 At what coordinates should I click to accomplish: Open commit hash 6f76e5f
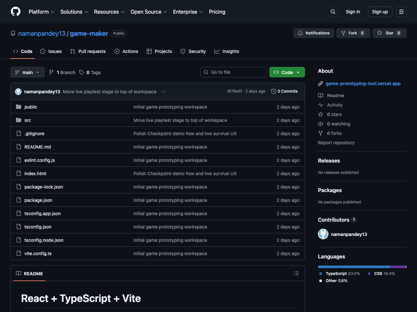click(x=235, y=91)
